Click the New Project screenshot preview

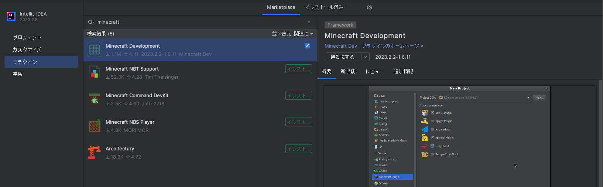(460, 137)
